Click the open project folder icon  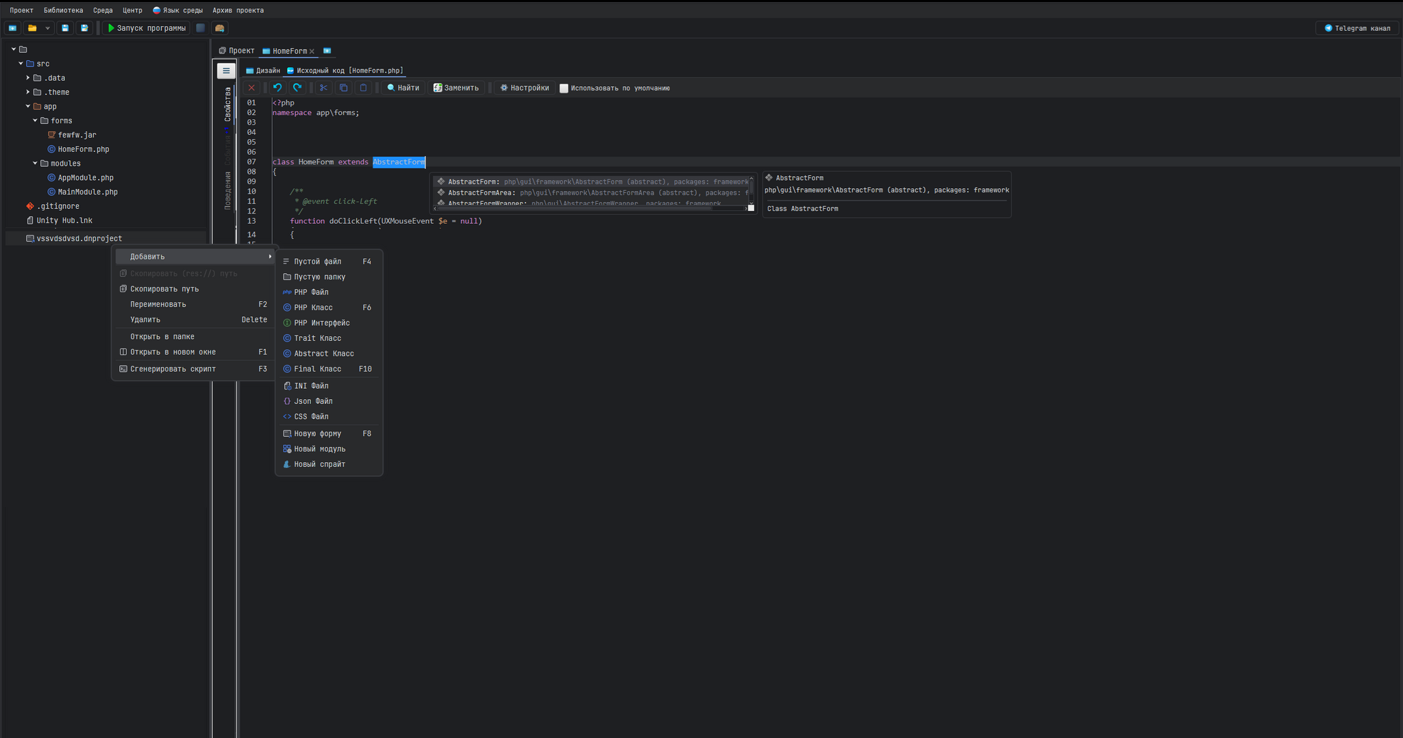[x=32, y=28]
